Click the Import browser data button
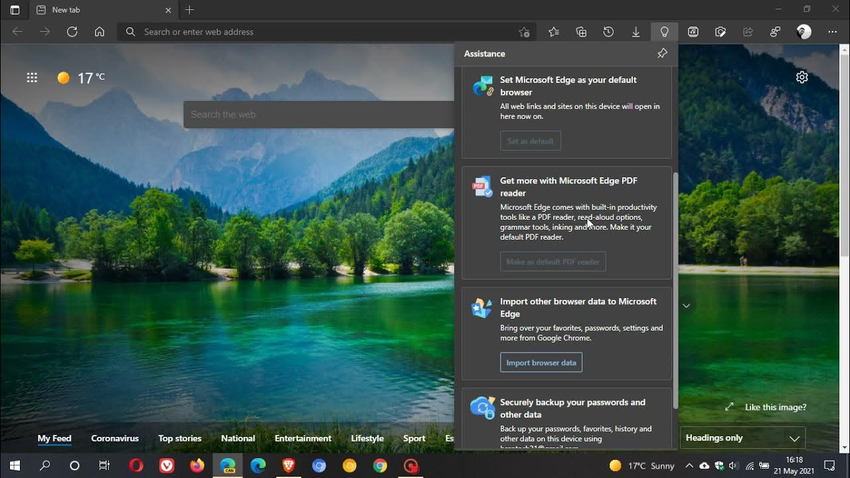This screenshot has height=478, width=850. click(x=541, y=362)
